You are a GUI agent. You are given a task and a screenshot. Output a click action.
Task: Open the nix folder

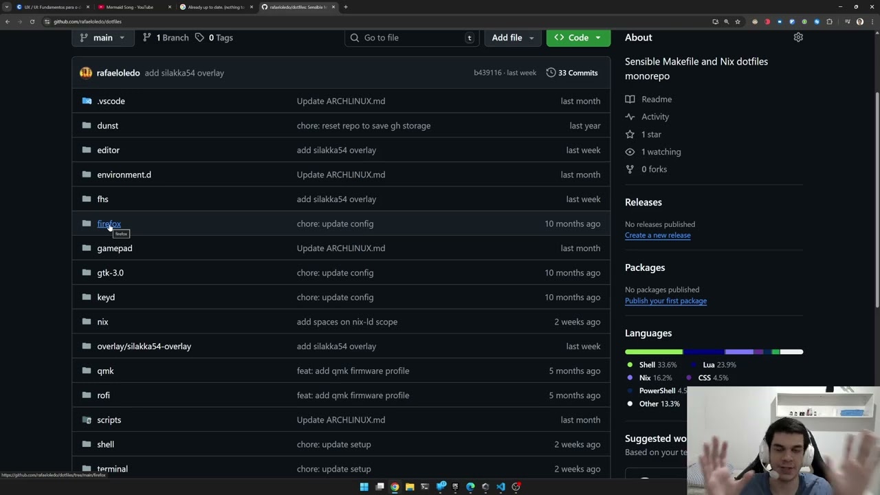(x=102, y=322)
